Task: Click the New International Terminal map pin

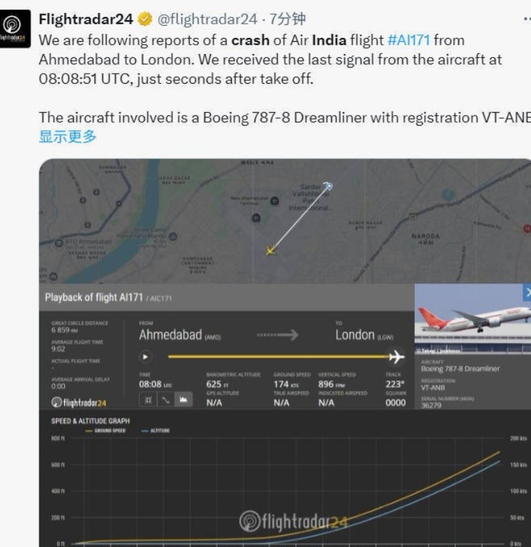Action: [x=274, y=200]
